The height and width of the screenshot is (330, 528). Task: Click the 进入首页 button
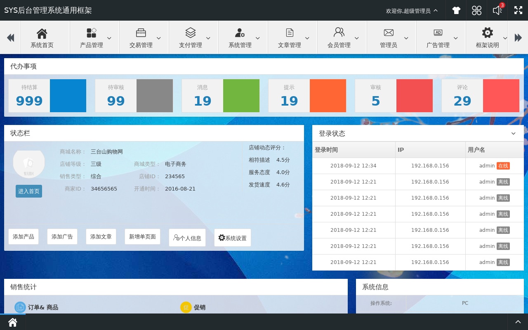coord(29,191)
